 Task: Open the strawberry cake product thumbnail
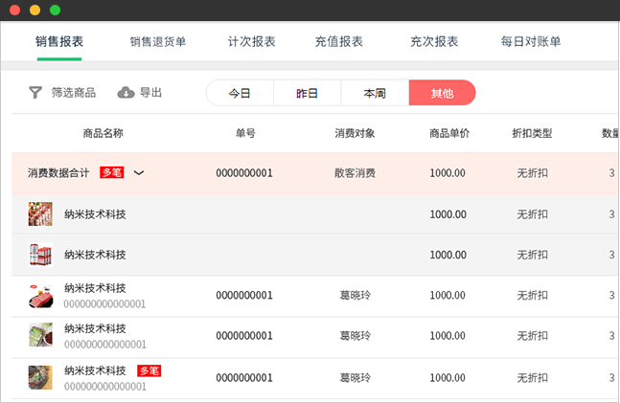click(x=40, y=213)
